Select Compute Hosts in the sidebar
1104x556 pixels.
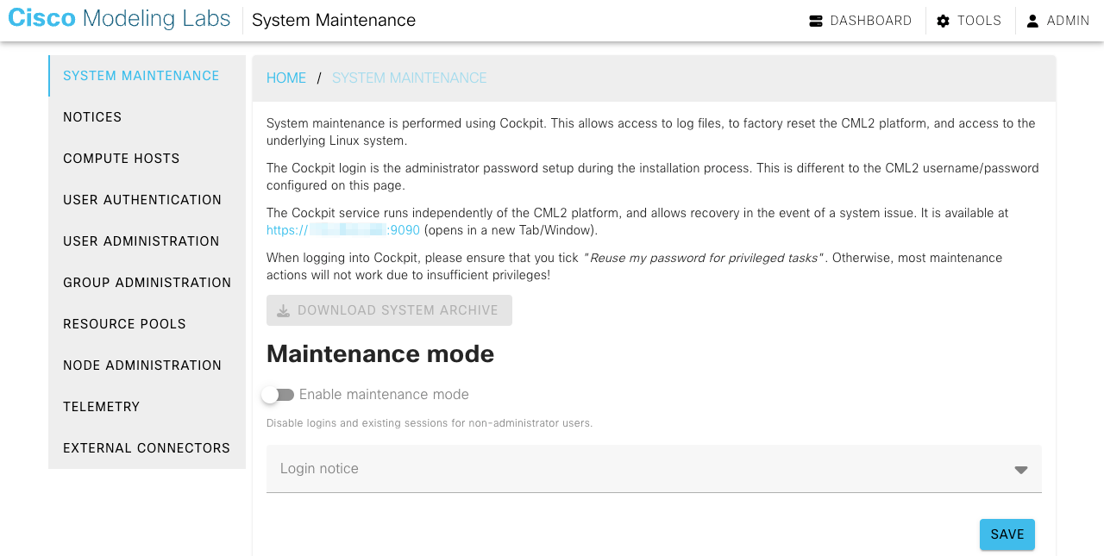[147, 159]
